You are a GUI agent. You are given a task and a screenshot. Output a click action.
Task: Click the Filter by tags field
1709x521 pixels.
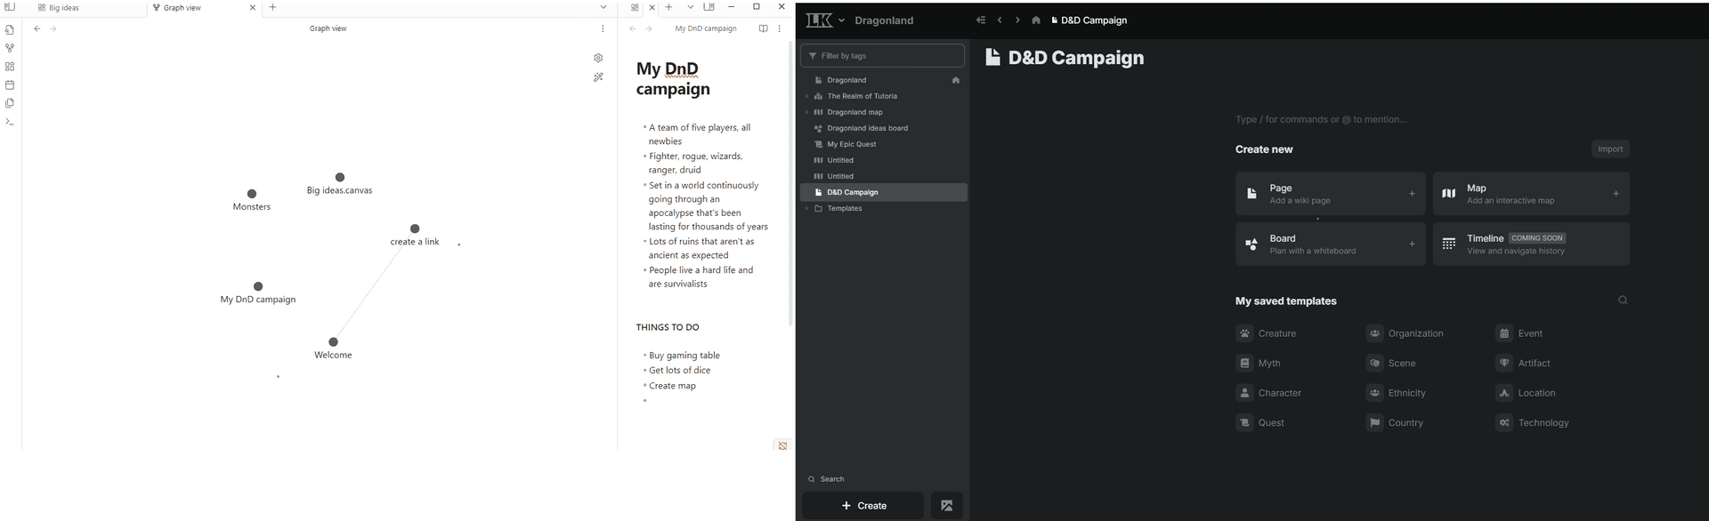(x=882, y=56)
